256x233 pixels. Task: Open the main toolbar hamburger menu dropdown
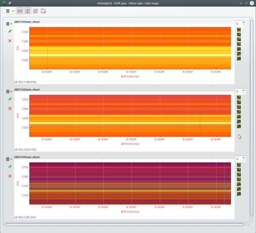coord(10,11)
